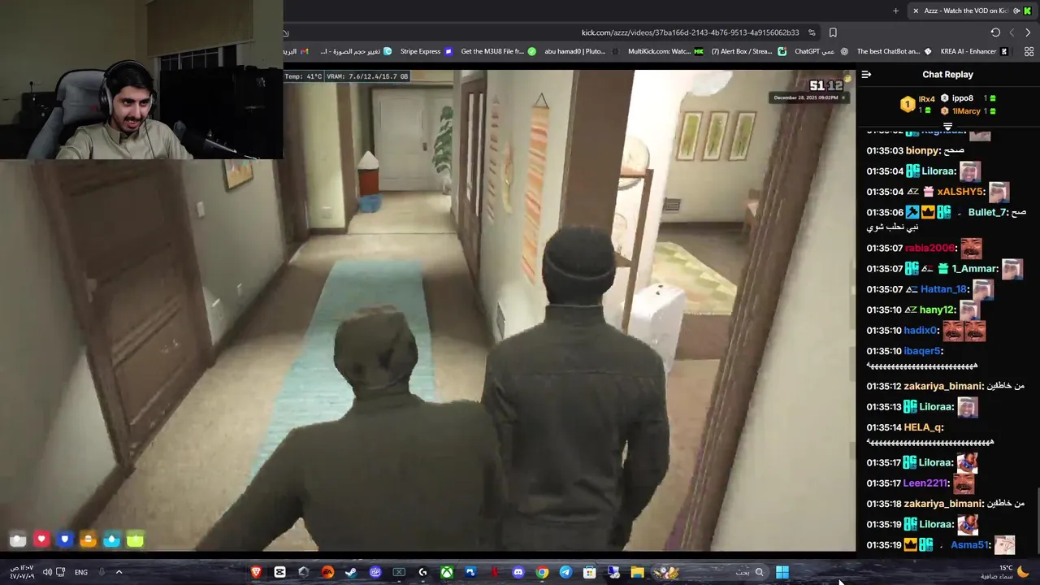Open Microsoft Store taskbar icon

coord(590,572)
